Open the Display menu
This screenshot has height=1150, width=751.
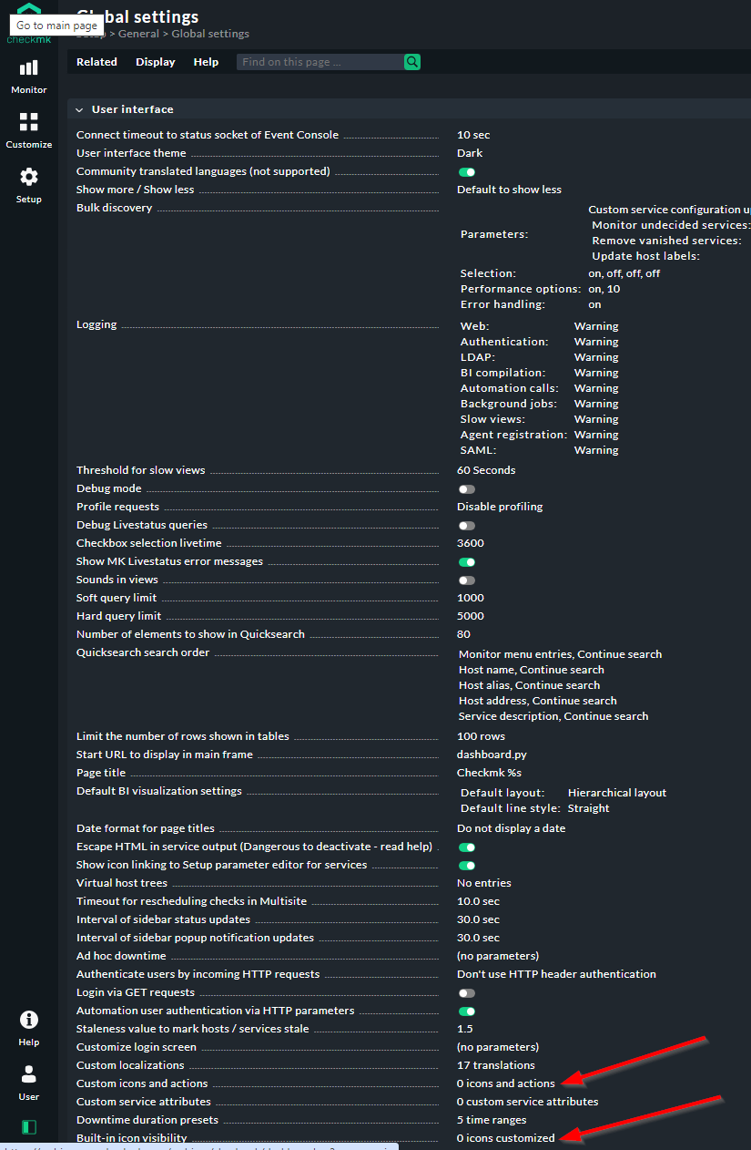click(155, 61)
